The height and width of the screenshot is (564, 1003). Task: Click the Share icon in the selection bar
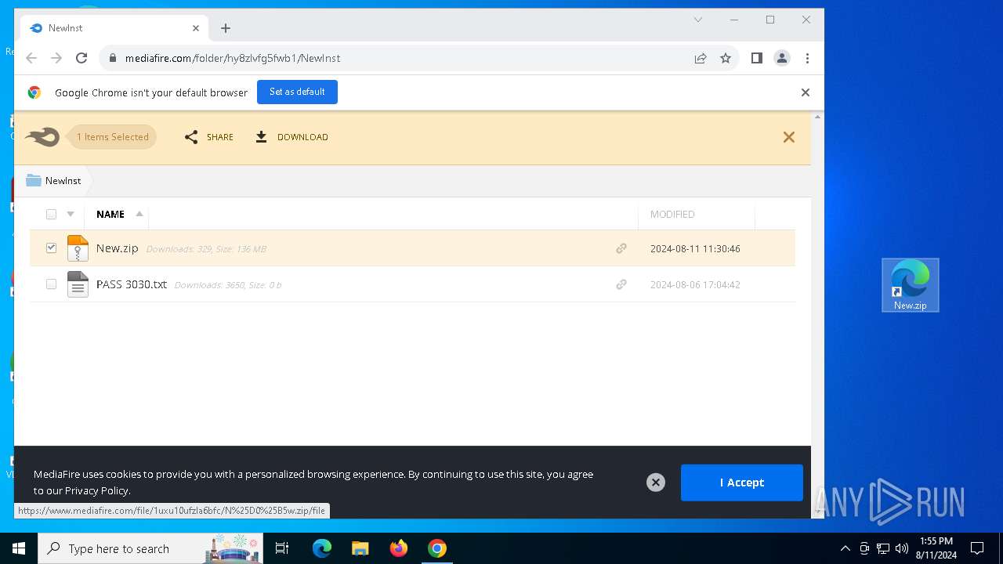point(191,137)
